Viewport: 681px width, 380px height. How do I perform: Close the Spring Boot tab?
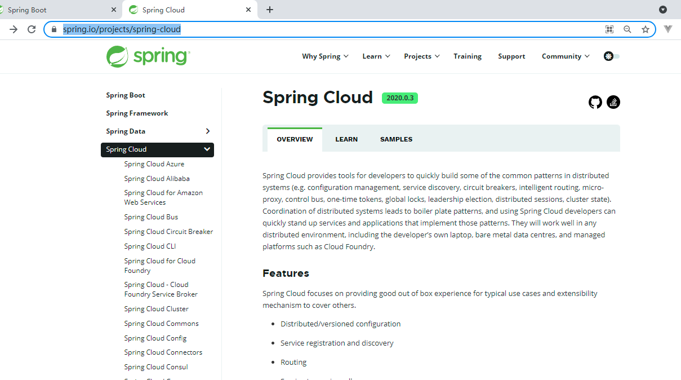[114, 10]
